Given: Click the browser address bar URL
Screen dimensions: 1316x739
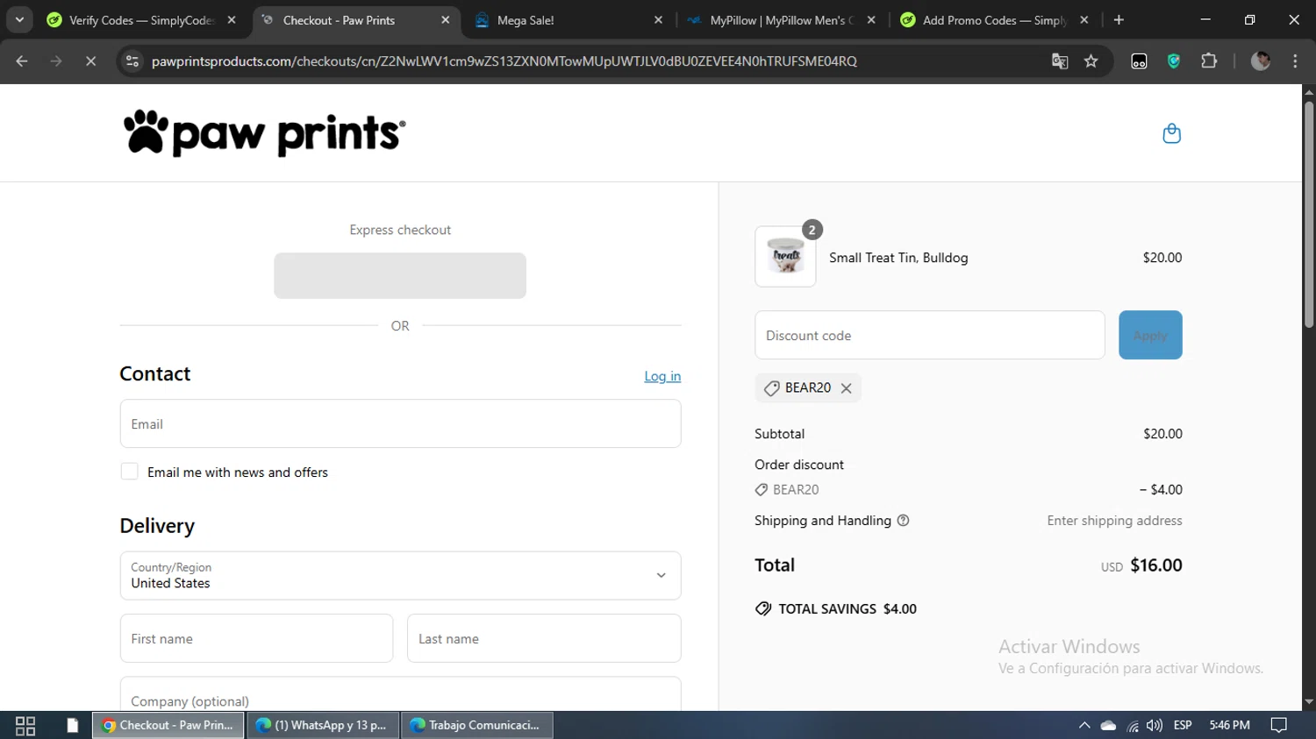Looking at the screenshot, I should click(504, 60).
